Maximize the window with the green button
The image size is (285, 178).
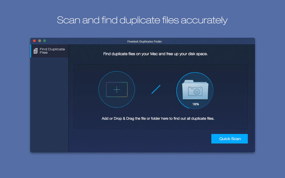coord(45,41)
